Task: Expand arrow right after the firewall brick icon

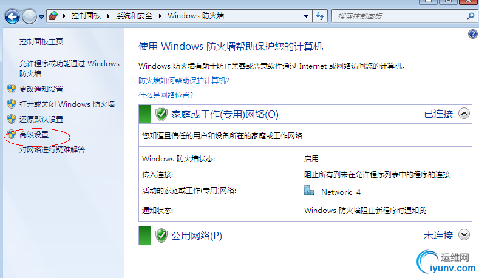Action: pos(64,16)
